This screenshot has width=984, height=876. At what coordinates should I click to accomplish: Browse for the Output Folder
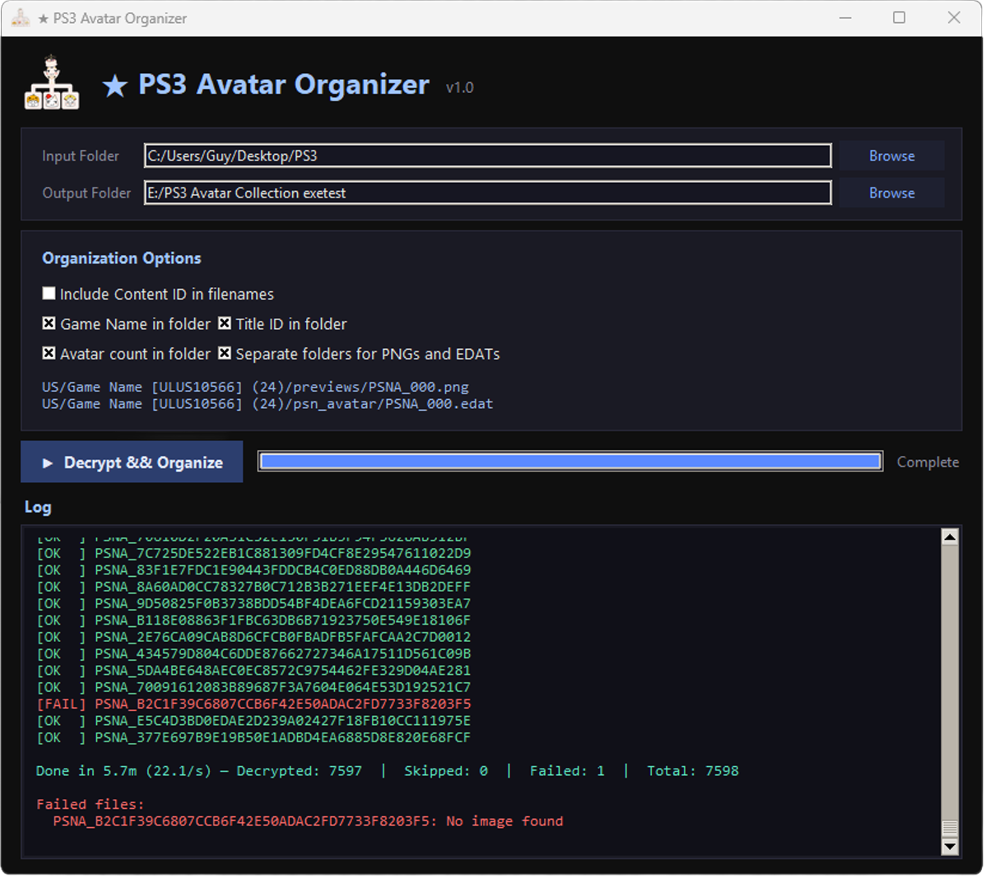click(892, 192)
